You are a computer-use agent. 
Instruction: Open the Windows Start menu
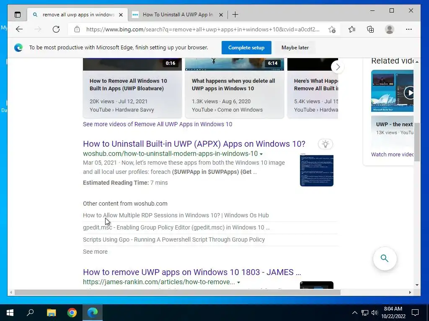click(10, 313)
